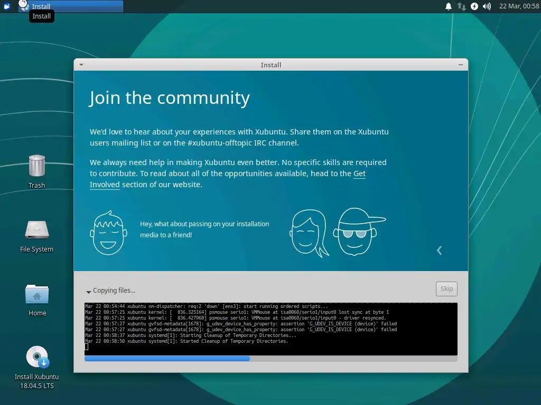Screen dimensions: 541x405
Task: Click the nm-dispatcher log line
Action: click(x=207, y=306)
